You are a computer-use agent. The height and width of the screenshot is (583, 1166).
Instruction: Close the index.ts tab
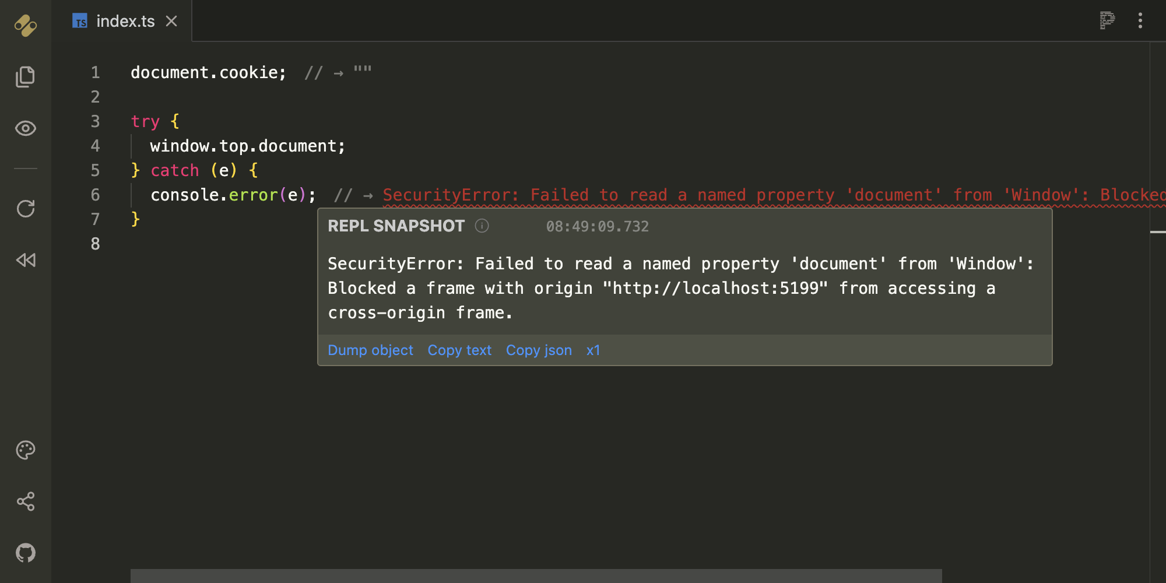tap(171, 22)
